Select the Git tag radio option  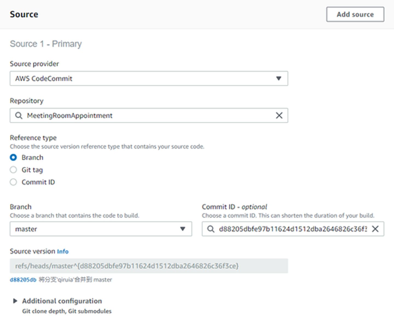[x=13, y=170]
